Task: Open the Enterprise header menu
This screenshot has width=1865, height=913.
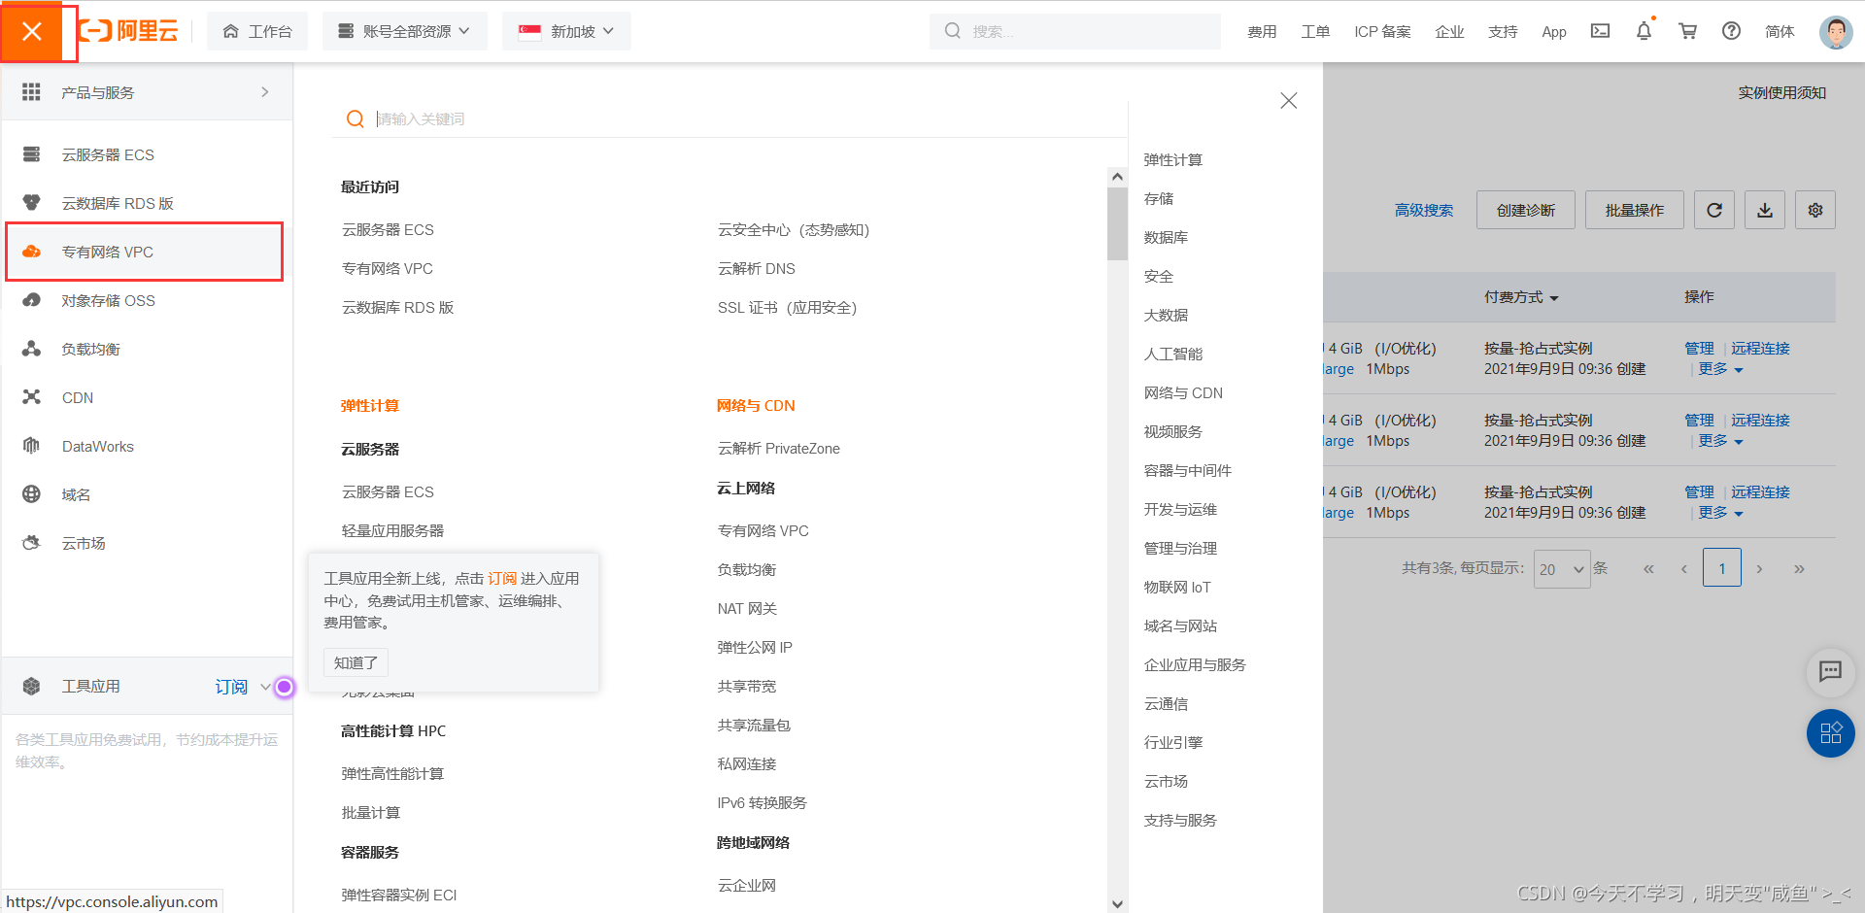Action: (1449, 31)
